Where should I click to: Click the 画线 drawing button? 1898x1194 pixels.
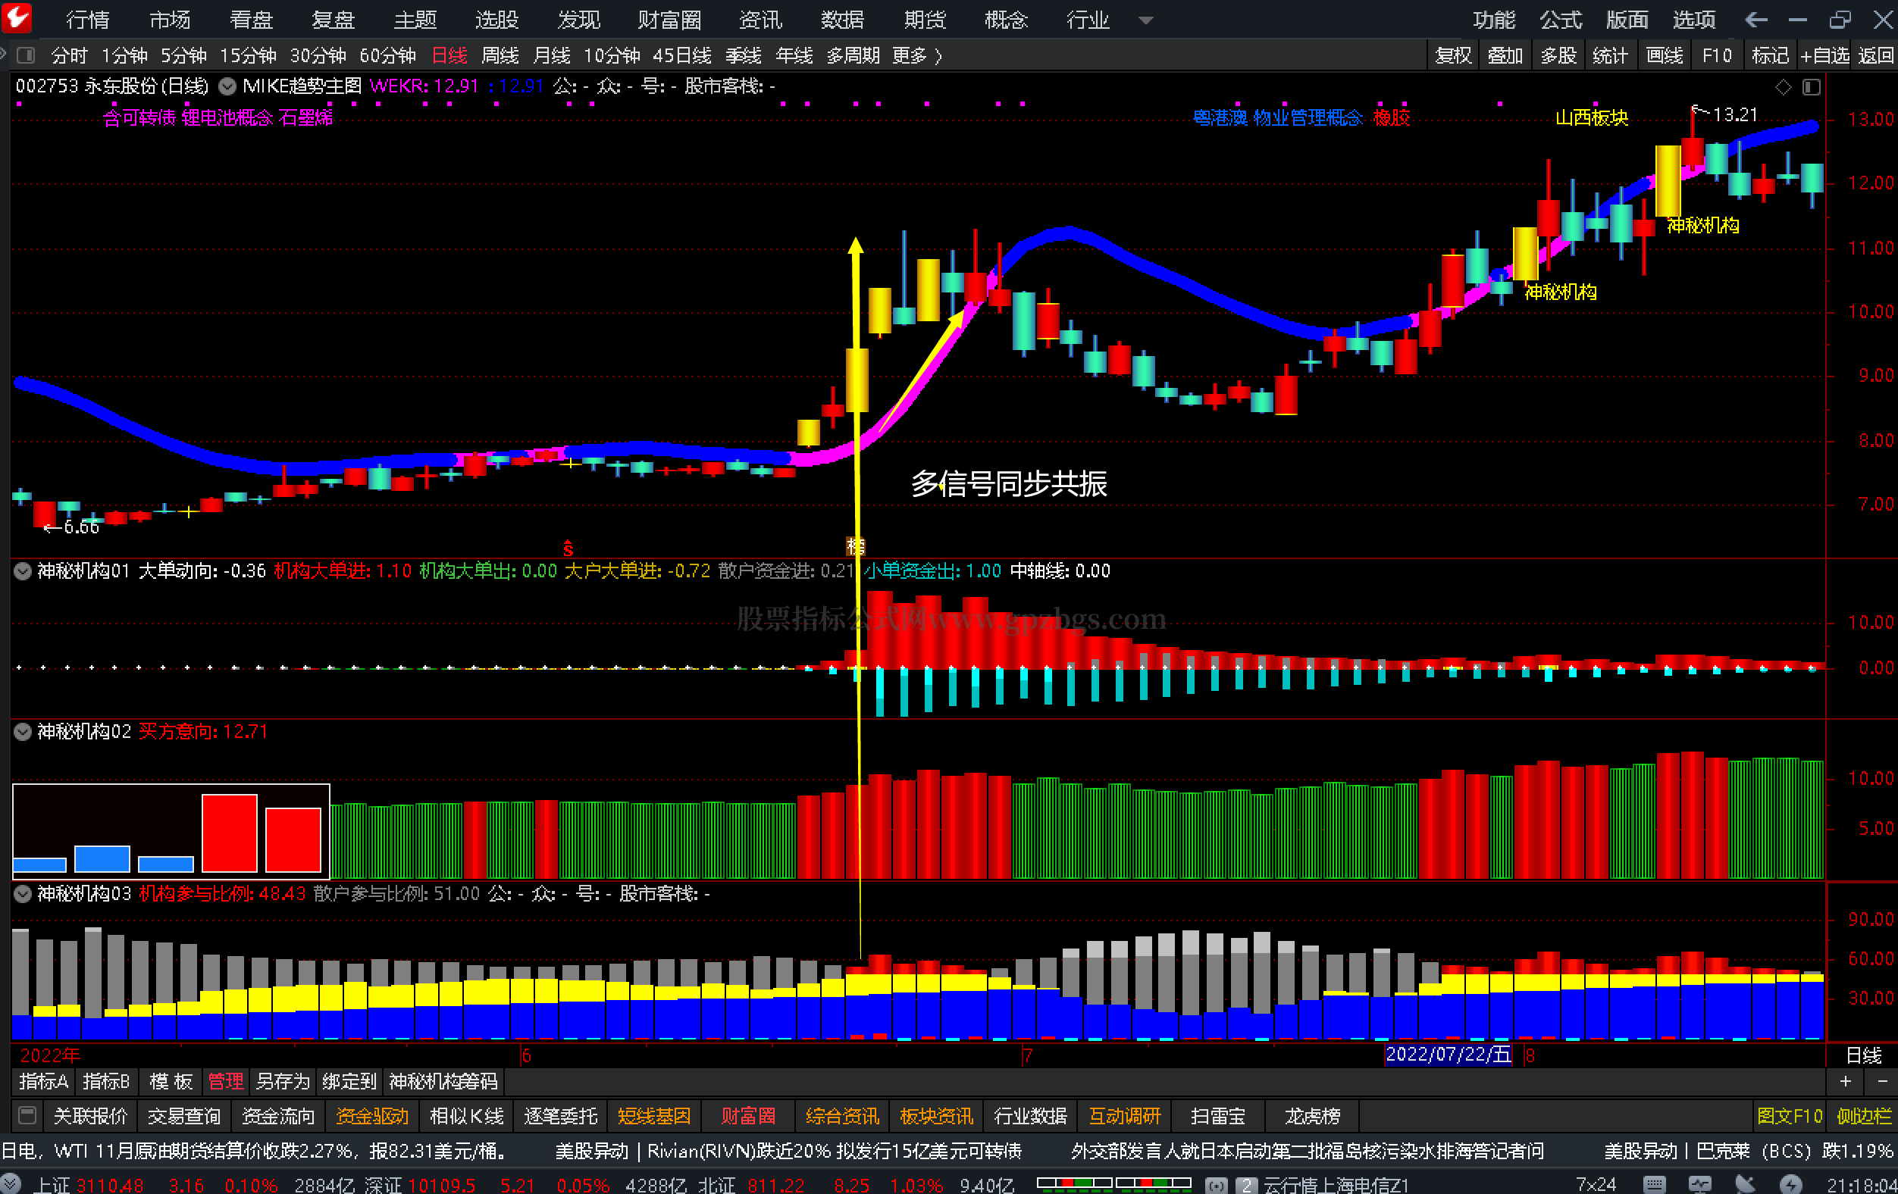coord(1665,56)
